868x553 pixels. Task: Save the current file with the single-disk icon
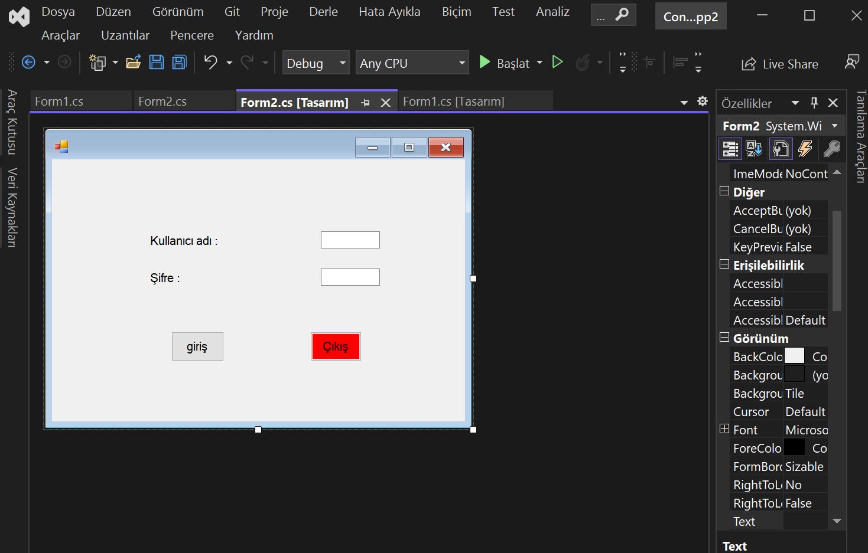tap(157, 62)
